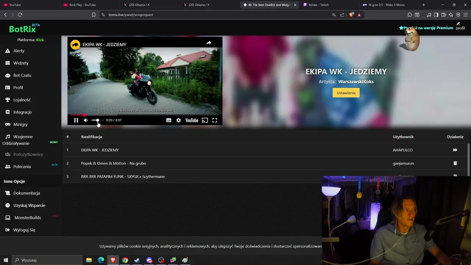The image size is (471, 265).
Task: Open browser extensions puzzle icon
Action: pyautogui.click(x=410, y=15)
